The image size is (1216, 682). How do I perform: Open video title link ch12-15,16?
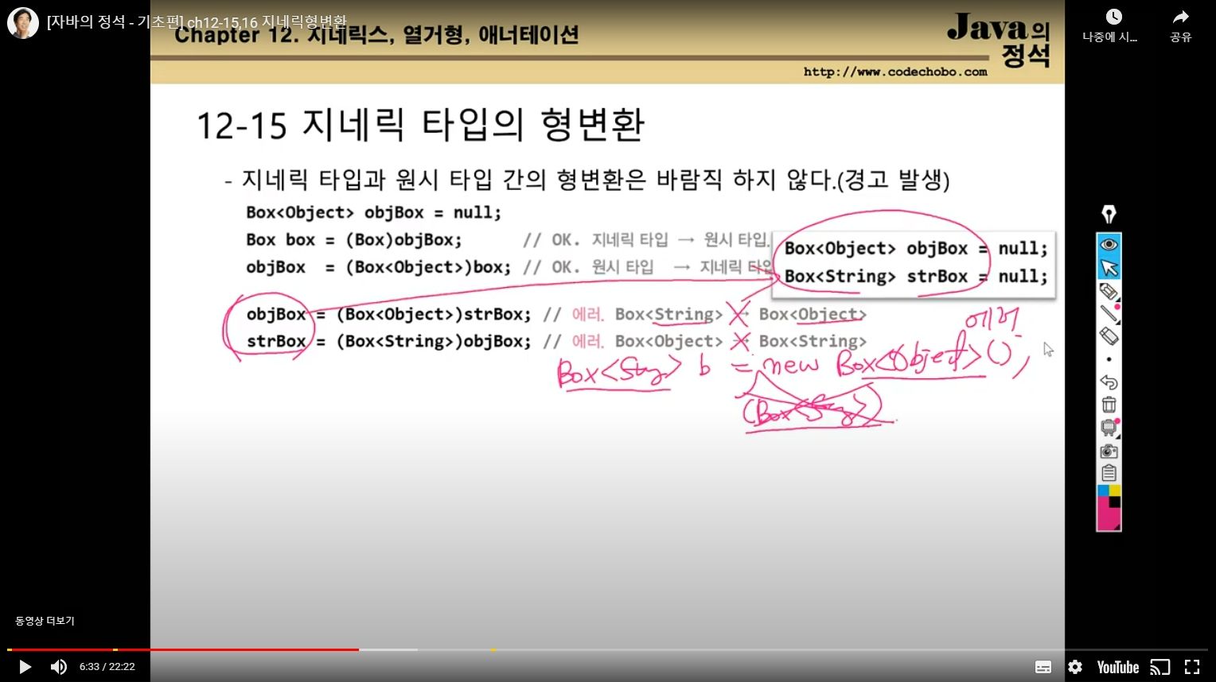[x=197, y=22]
